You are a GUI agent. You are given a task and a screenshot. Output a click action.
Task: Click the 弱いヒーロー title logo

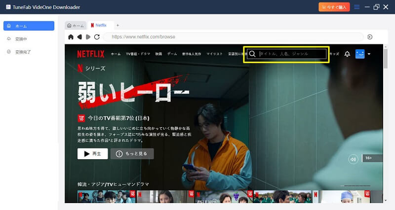(x=133, y=92)
